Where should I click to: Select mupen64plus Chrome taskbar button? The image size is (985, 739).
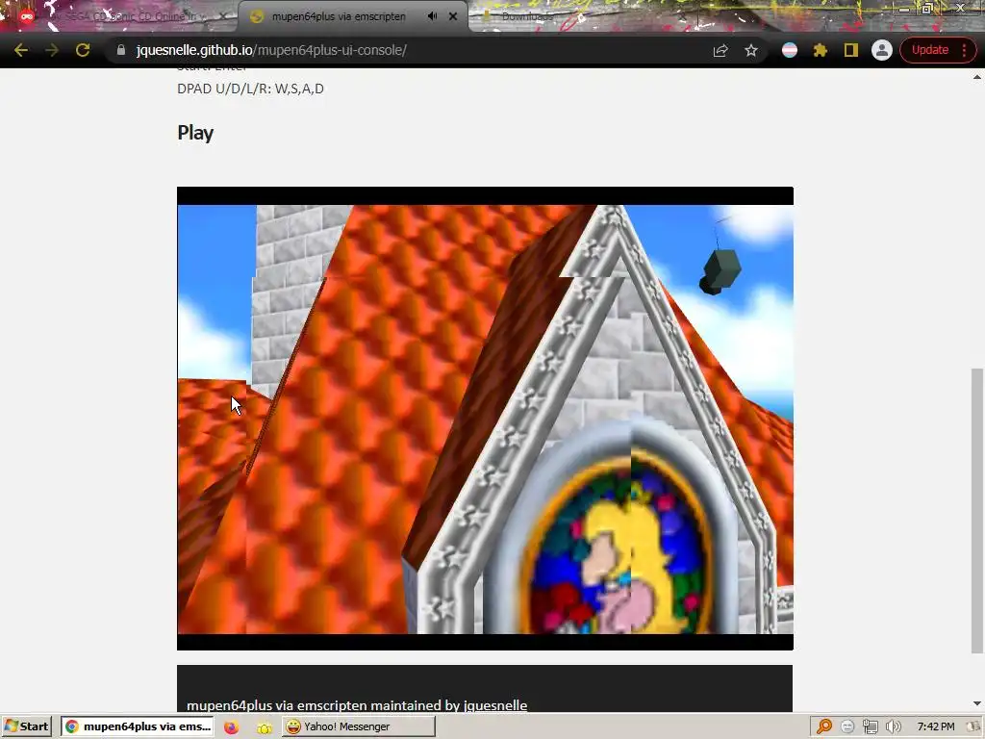point(137,726)
